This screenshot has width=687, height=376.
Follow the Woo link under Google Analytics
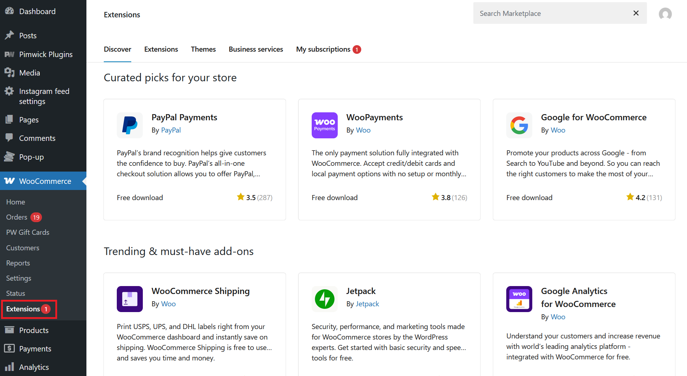point(558,317)
